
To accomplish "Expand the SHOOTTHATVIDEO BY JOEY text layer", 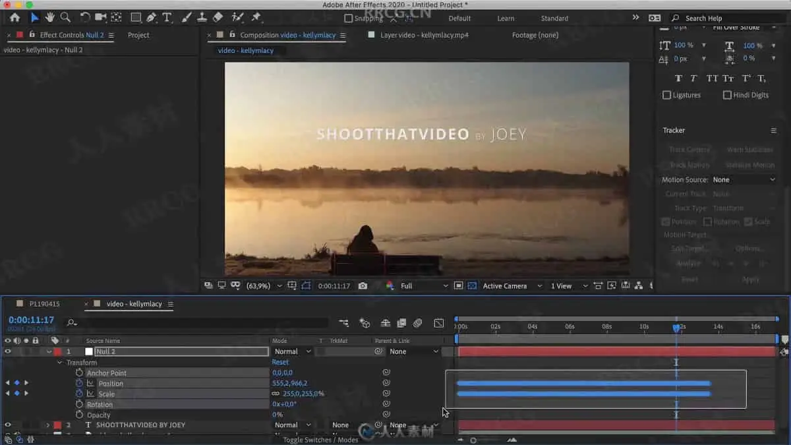I will (47, 425).
